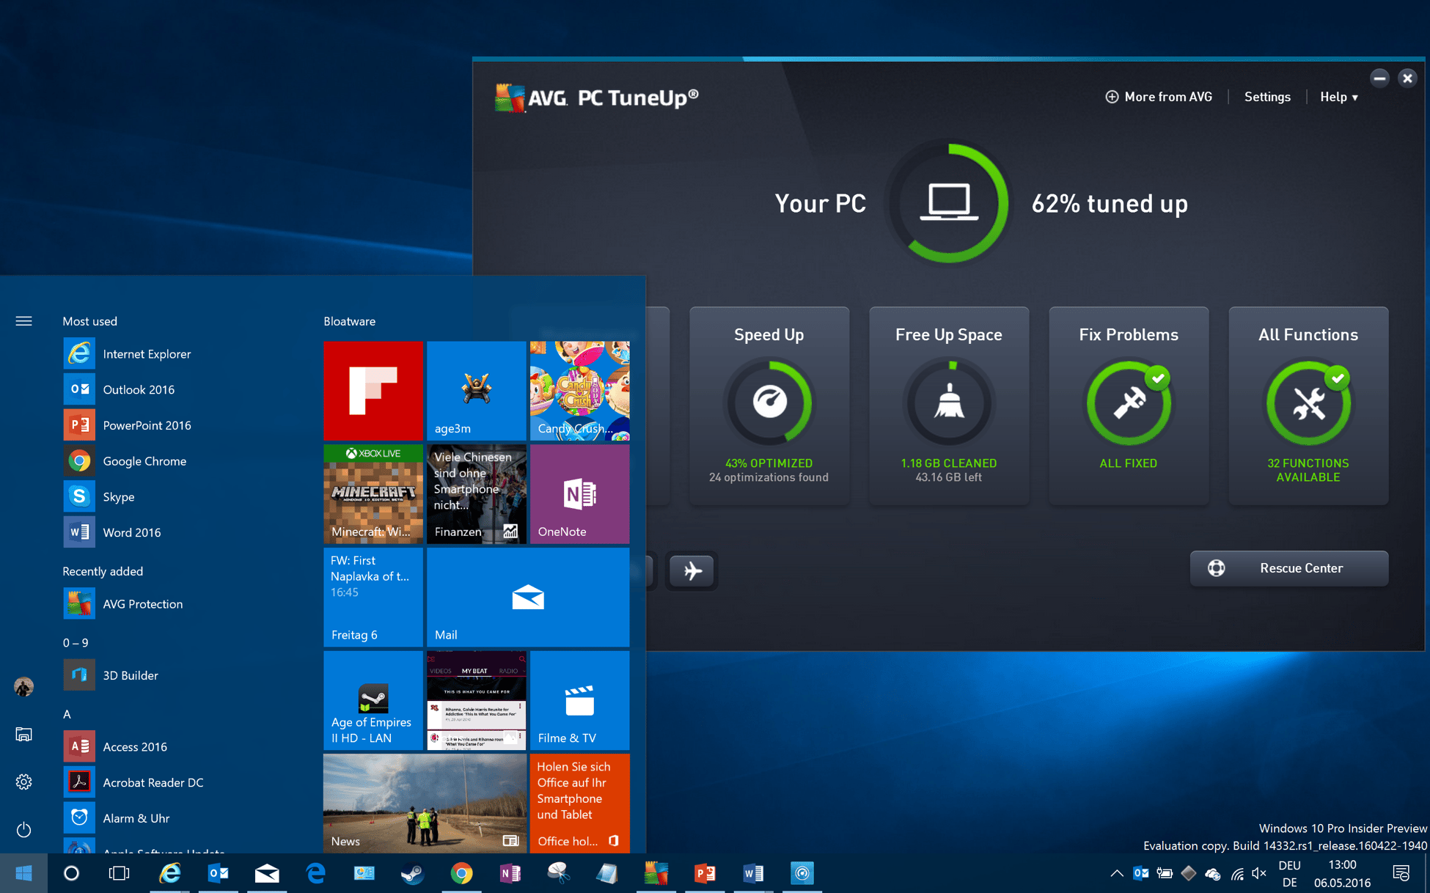Open the Help dropdown in AVG TuneUp
1430x893 pixels.
tap(1338, 96)
